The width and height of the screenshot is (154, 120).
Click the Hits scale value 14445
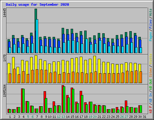coord(5,13)
